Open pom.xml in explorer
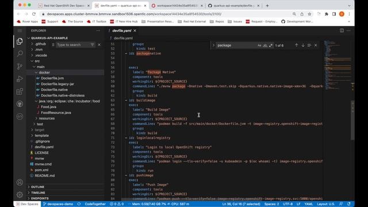Screen dimensions: 368x207 click(x=41, y=170)
